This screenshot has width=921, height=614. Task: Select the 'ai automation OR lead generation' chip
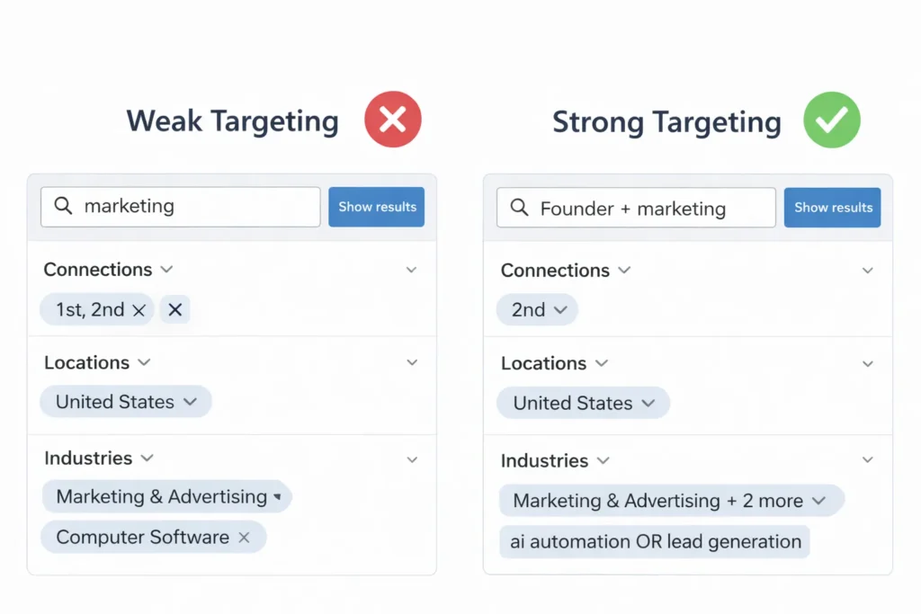point(653,541)
